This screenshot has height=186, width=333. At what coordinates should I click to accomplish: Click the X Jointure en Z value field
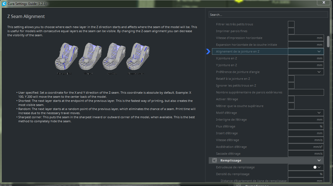click(x=306, y=58)
